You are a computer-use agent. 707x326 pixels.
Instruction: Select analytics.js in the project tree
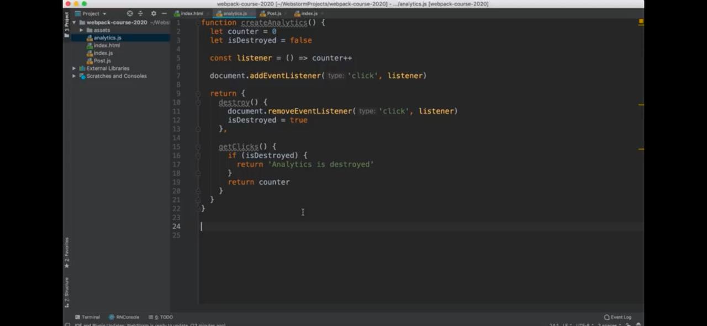[104, 38]
